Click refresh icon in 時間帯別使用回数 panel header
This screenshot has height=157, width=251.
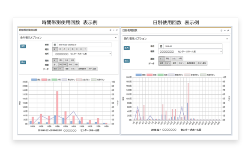tap(110, 30)
